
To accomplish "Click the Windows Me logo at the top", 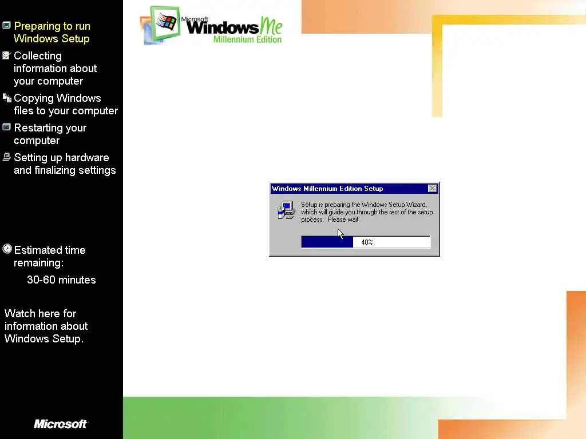I will coord(212,25).
